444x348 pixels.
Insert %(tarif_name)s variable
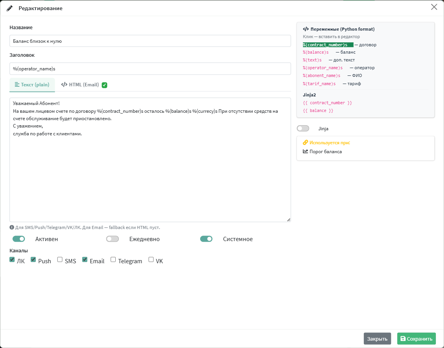coord(319,84)
